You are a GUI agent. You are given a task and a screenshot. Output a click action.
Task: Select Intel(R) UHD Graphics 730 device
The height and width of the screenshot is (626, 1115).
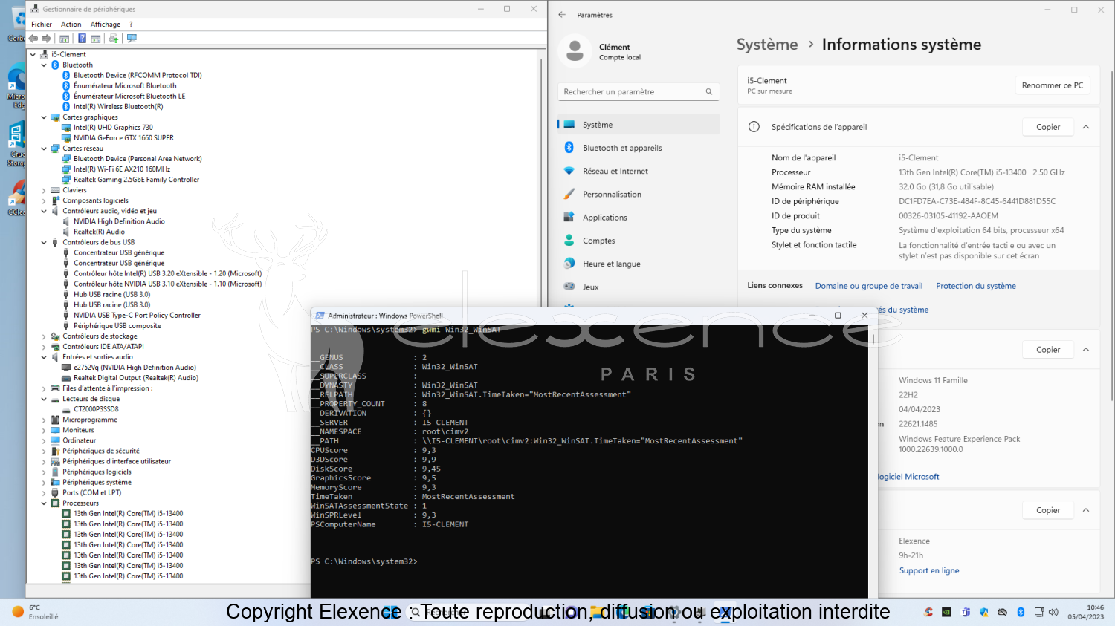point(113,128)
